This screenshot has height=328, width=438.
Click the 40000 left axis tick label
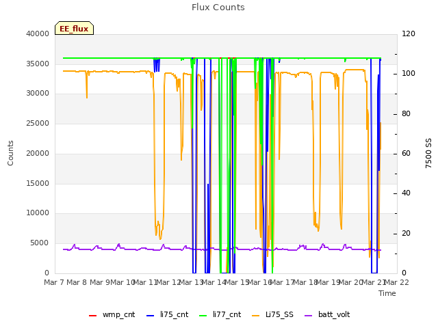click(x=38, y=33)
